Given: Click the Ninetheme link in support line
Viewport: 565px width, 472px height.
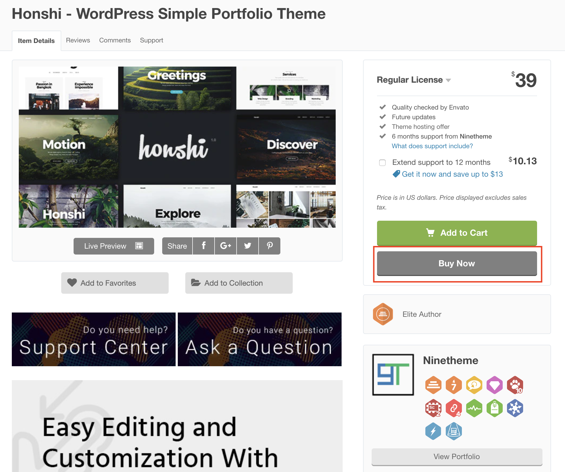Looking at the screenshot, I should pos(476,136).
